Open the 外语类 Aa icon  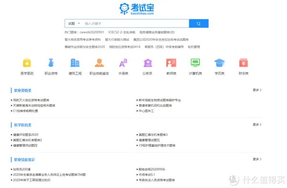(x=123, y=63)
